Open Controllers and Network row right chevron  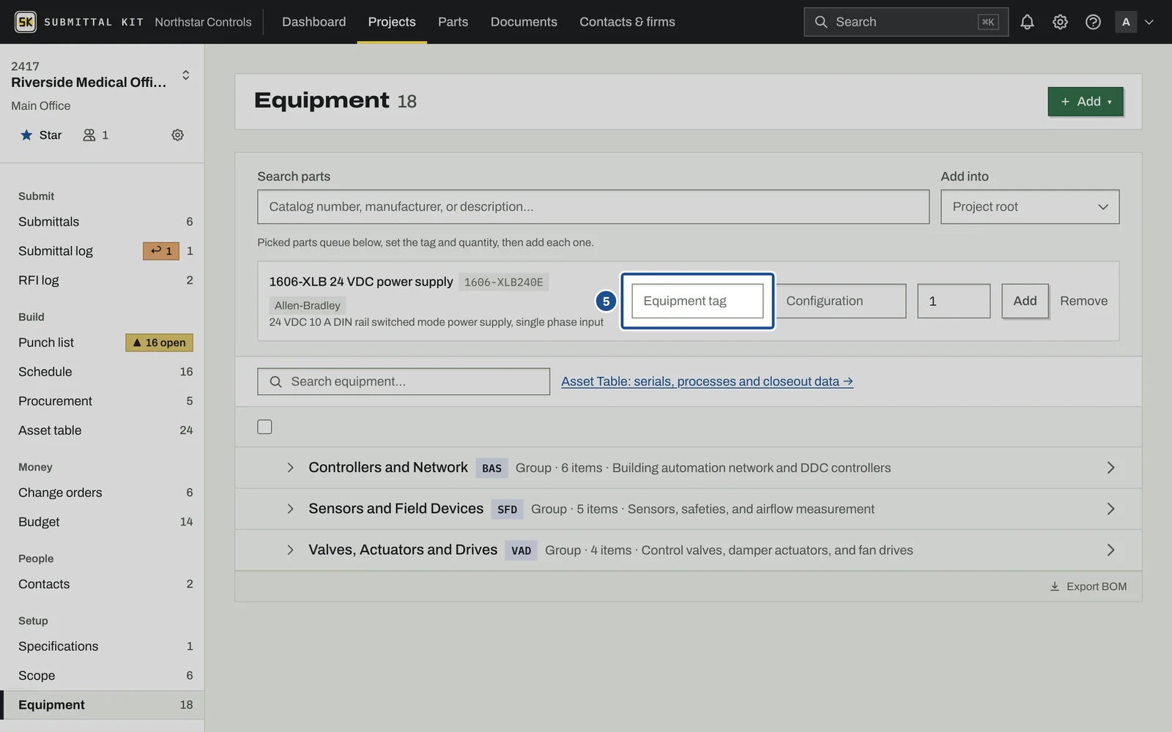pos(1110,468)
